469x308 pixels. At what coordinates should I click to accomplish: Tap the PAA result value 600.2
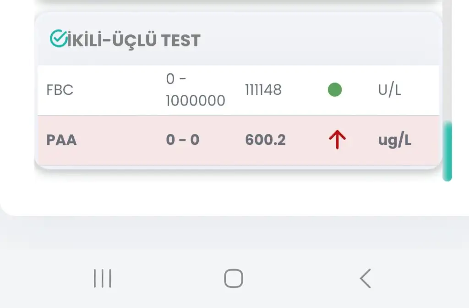coord(265,140)
